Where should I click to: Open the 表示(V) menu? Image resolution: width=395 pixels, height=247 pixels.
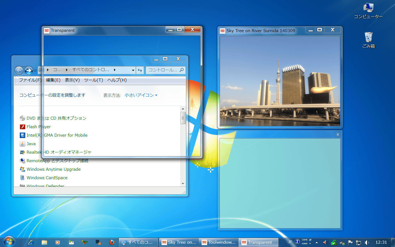point(72,80)
